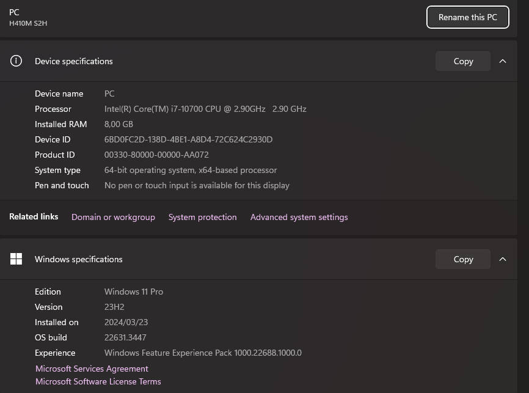Select the Device ID string
Screen dimensions: 529x393
click(x=188, y=139)
